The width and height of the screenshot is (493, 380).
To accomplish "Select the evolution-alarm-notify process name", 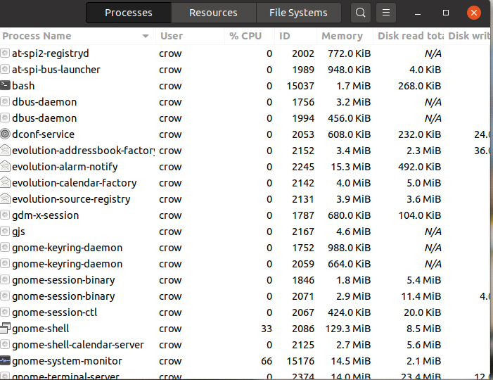I will click(x=65, y=167).
